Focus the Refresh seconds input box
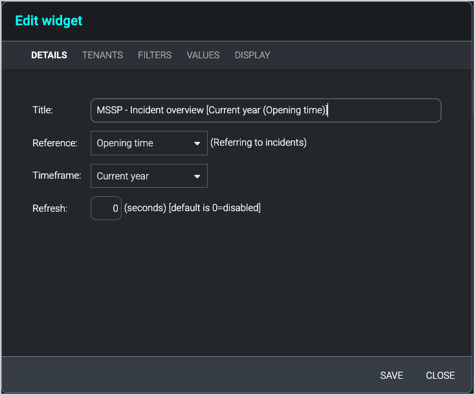The height and width of the screenshot is (395, 475). [106, 209]
